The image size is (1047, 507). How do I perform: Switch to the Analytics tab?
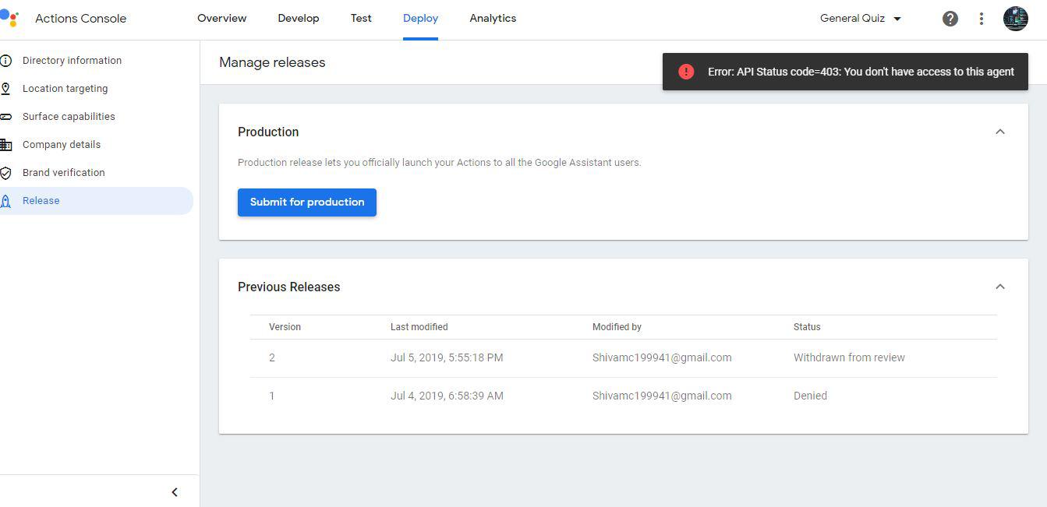coord(492,18)
